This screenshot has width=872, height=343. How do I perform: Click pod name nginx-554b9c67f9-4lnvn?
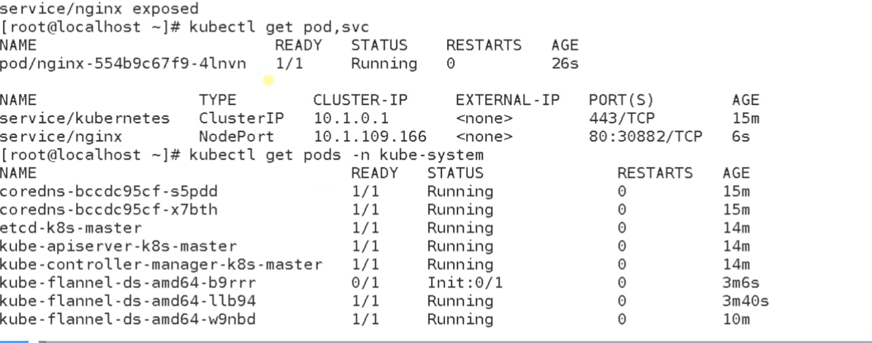point(123,64)
